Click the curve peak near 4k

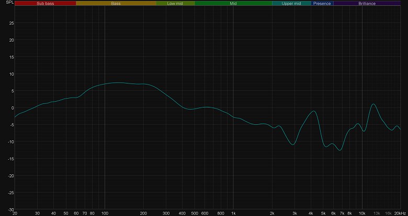314,111
